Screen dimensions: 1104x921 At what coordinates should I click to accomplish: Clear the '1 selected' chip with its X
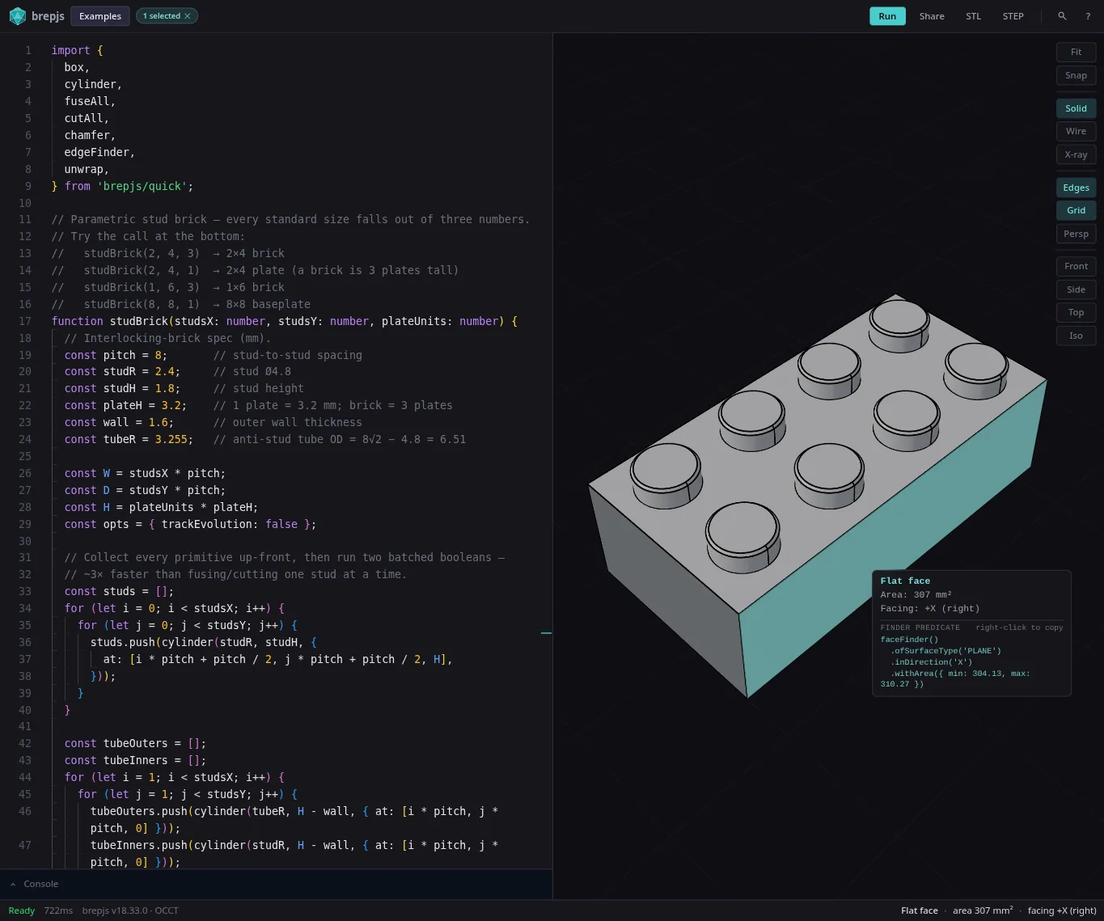coord(188,16)
